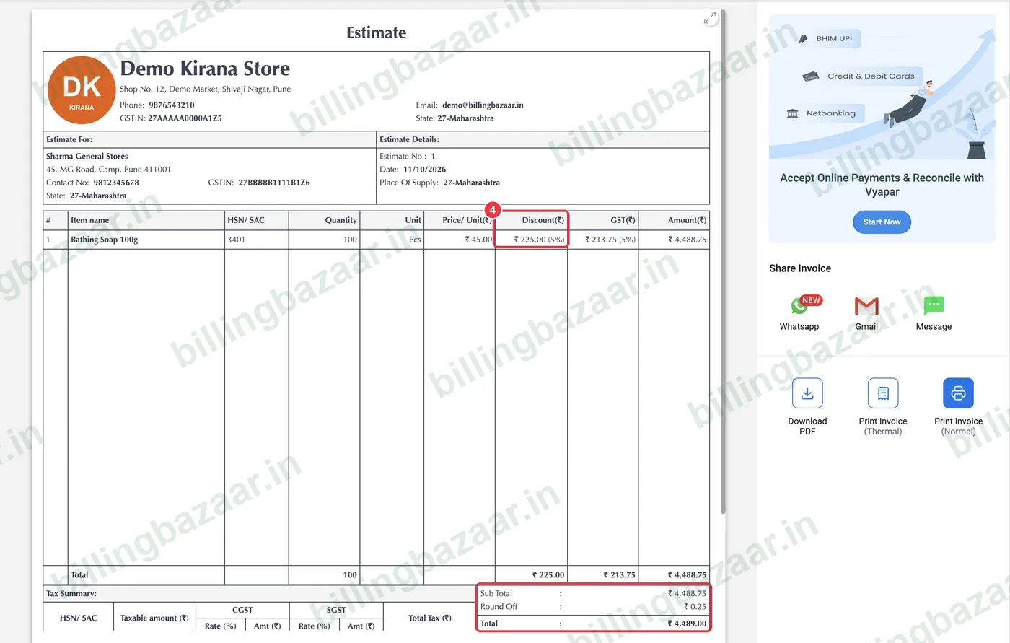The width and height of the screenshot is (1010, 643).
Task: Click the price per unit ₹ 45.00
Action: click(478, 240)
